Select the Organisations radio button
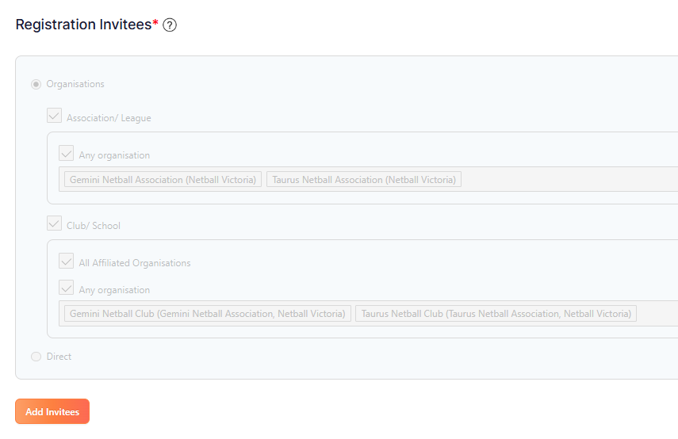This screenshot has width=678, height=439. [36, 84]
